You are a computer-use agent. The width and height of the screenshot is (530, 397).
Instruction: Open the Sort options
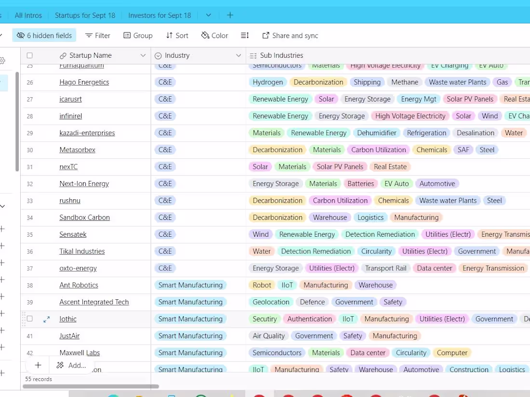177,36
